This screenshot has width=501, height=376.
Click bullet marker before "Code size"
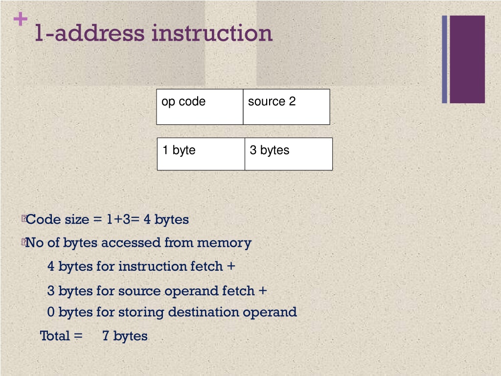click(23, 219)
